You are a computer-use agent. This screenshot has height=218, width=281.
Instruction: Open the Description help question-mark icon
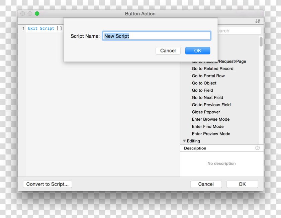(x=257, y=148)
